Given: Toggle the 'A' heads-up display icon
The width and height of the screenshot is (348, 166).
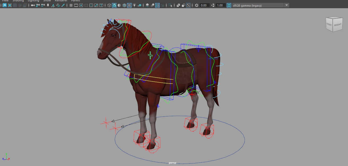Looking at the screenshot, I should click(x=5, y=5).
